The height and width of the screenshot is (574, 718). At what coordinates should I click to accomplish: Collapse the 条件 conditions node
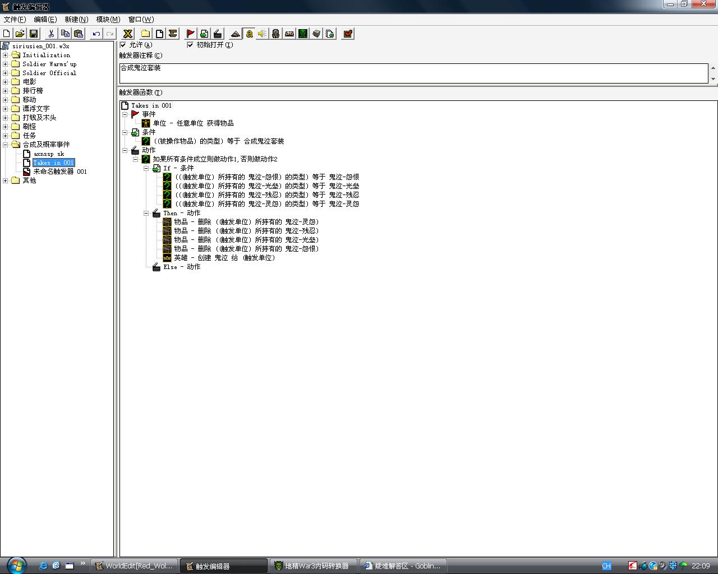125,132
